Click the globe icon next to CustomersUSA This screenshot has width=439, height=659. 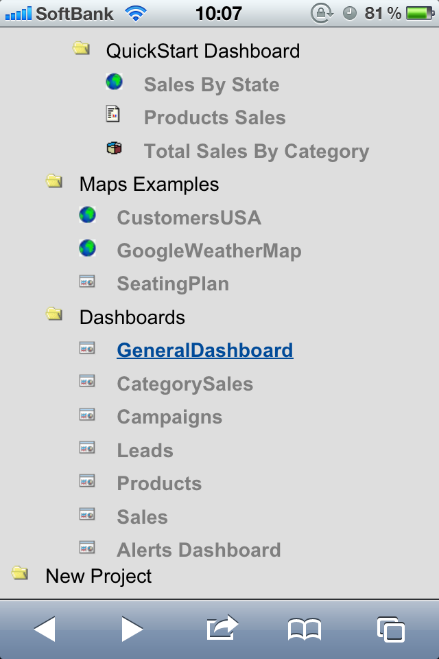[x=87, y=214]
